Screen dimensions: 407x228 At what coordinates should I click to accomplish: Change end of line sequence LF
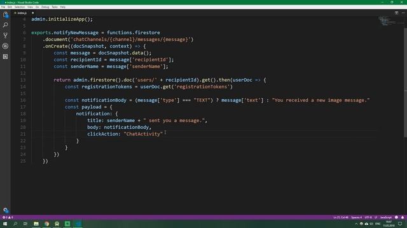(x=376, y=217)
